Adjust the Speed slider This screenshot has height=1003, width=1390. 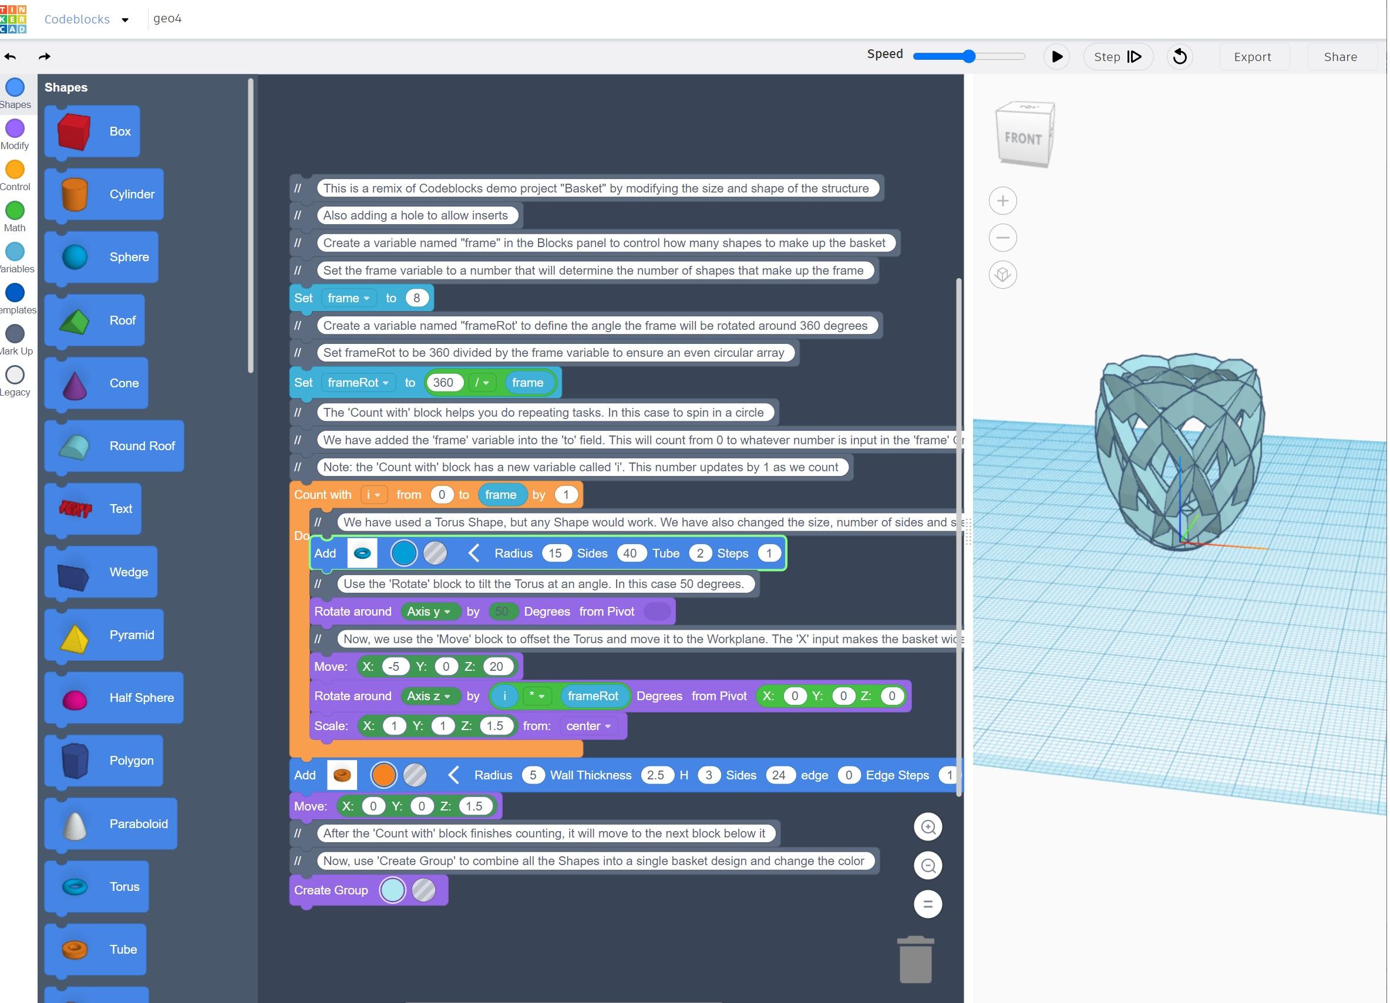(x=969, y=55)
